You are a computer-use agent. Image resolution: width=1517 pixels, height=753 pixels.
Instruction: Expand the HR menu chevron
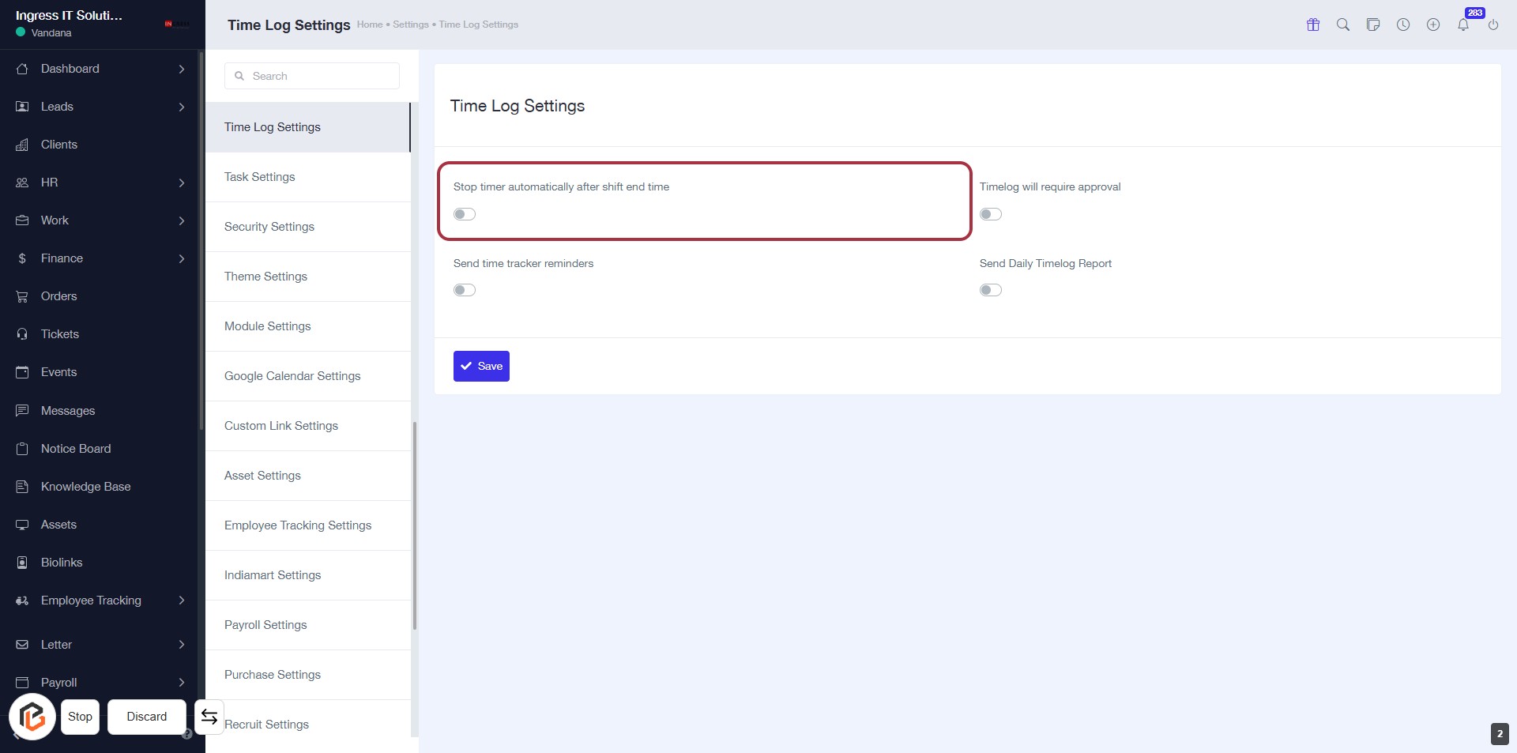182,183
